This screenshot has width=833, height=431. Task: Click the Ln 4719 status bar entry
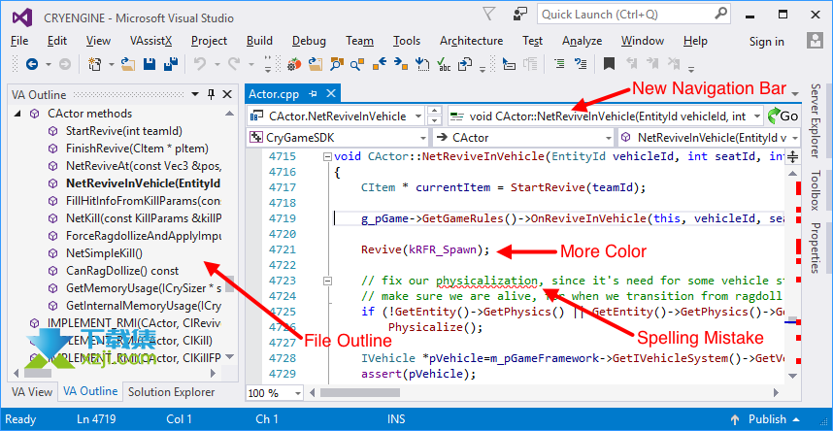(96, 419)
